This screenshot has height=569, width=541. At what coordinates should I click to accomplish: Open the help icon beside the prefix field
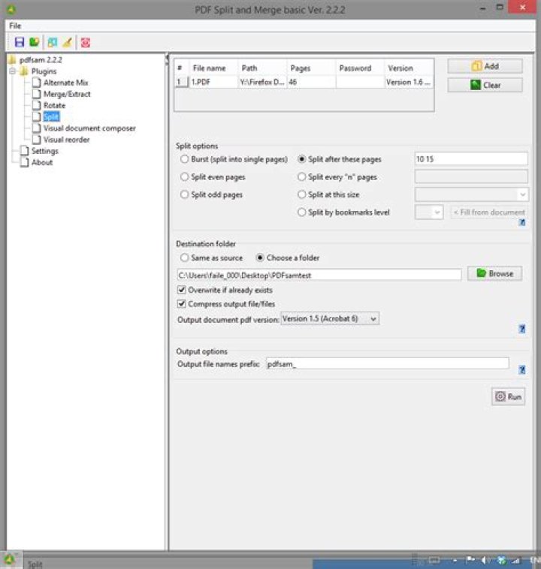coord(522,369)
